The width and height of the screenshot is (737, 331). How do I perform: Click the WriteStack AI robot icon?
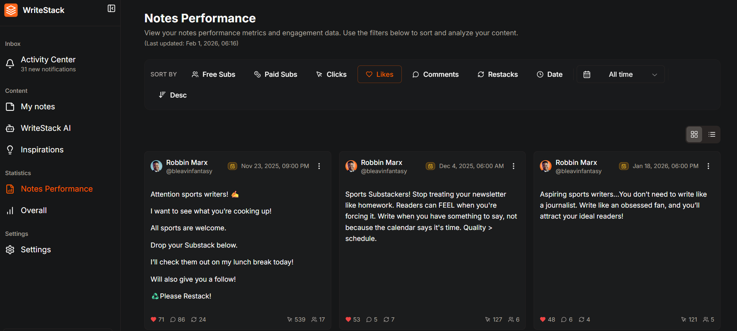coord(10,128)
